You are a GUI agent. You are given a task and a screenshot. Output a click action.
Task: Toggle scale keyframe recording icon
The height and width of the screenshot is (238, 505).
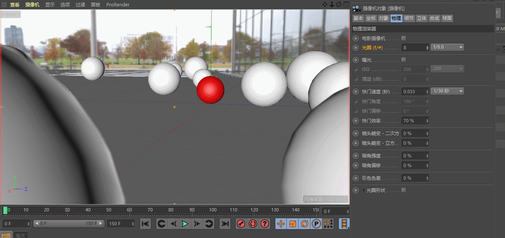pos(292,224)
